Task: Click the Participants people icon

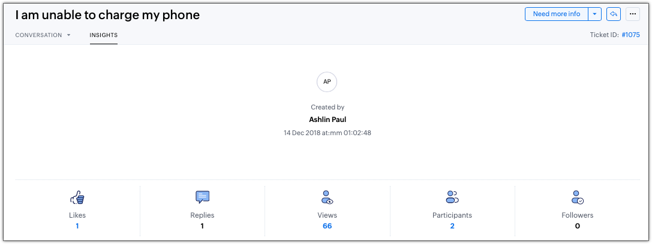Action: (452, 197)
